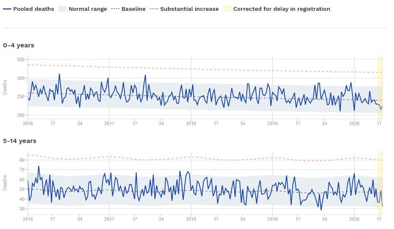
Task: Click the dashed Baseline legend line icon
Action: [x=115, y=9]
